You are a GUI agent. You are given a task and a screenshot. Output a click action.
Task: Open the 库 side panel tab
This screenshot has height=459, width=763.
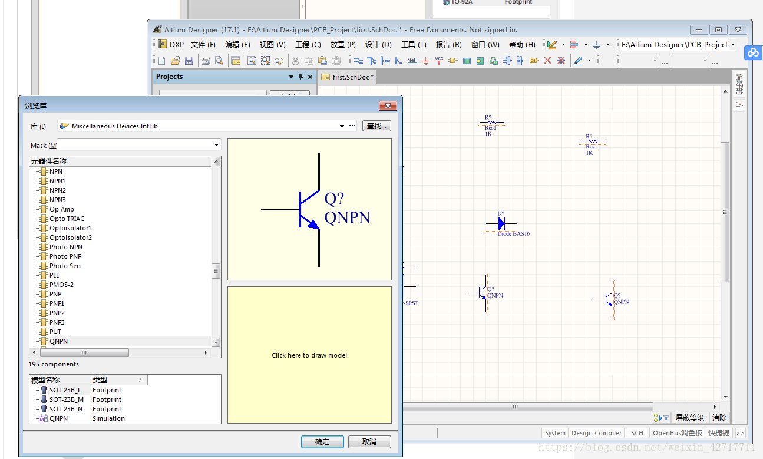point(739,106)
